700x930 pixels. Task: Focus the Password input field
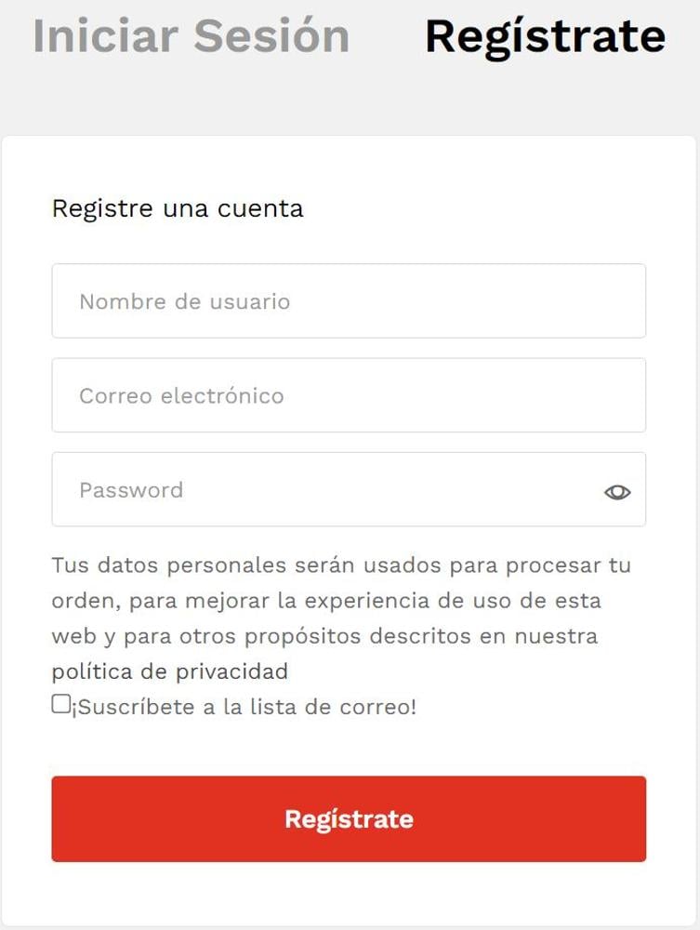click(x=349, y=489)
